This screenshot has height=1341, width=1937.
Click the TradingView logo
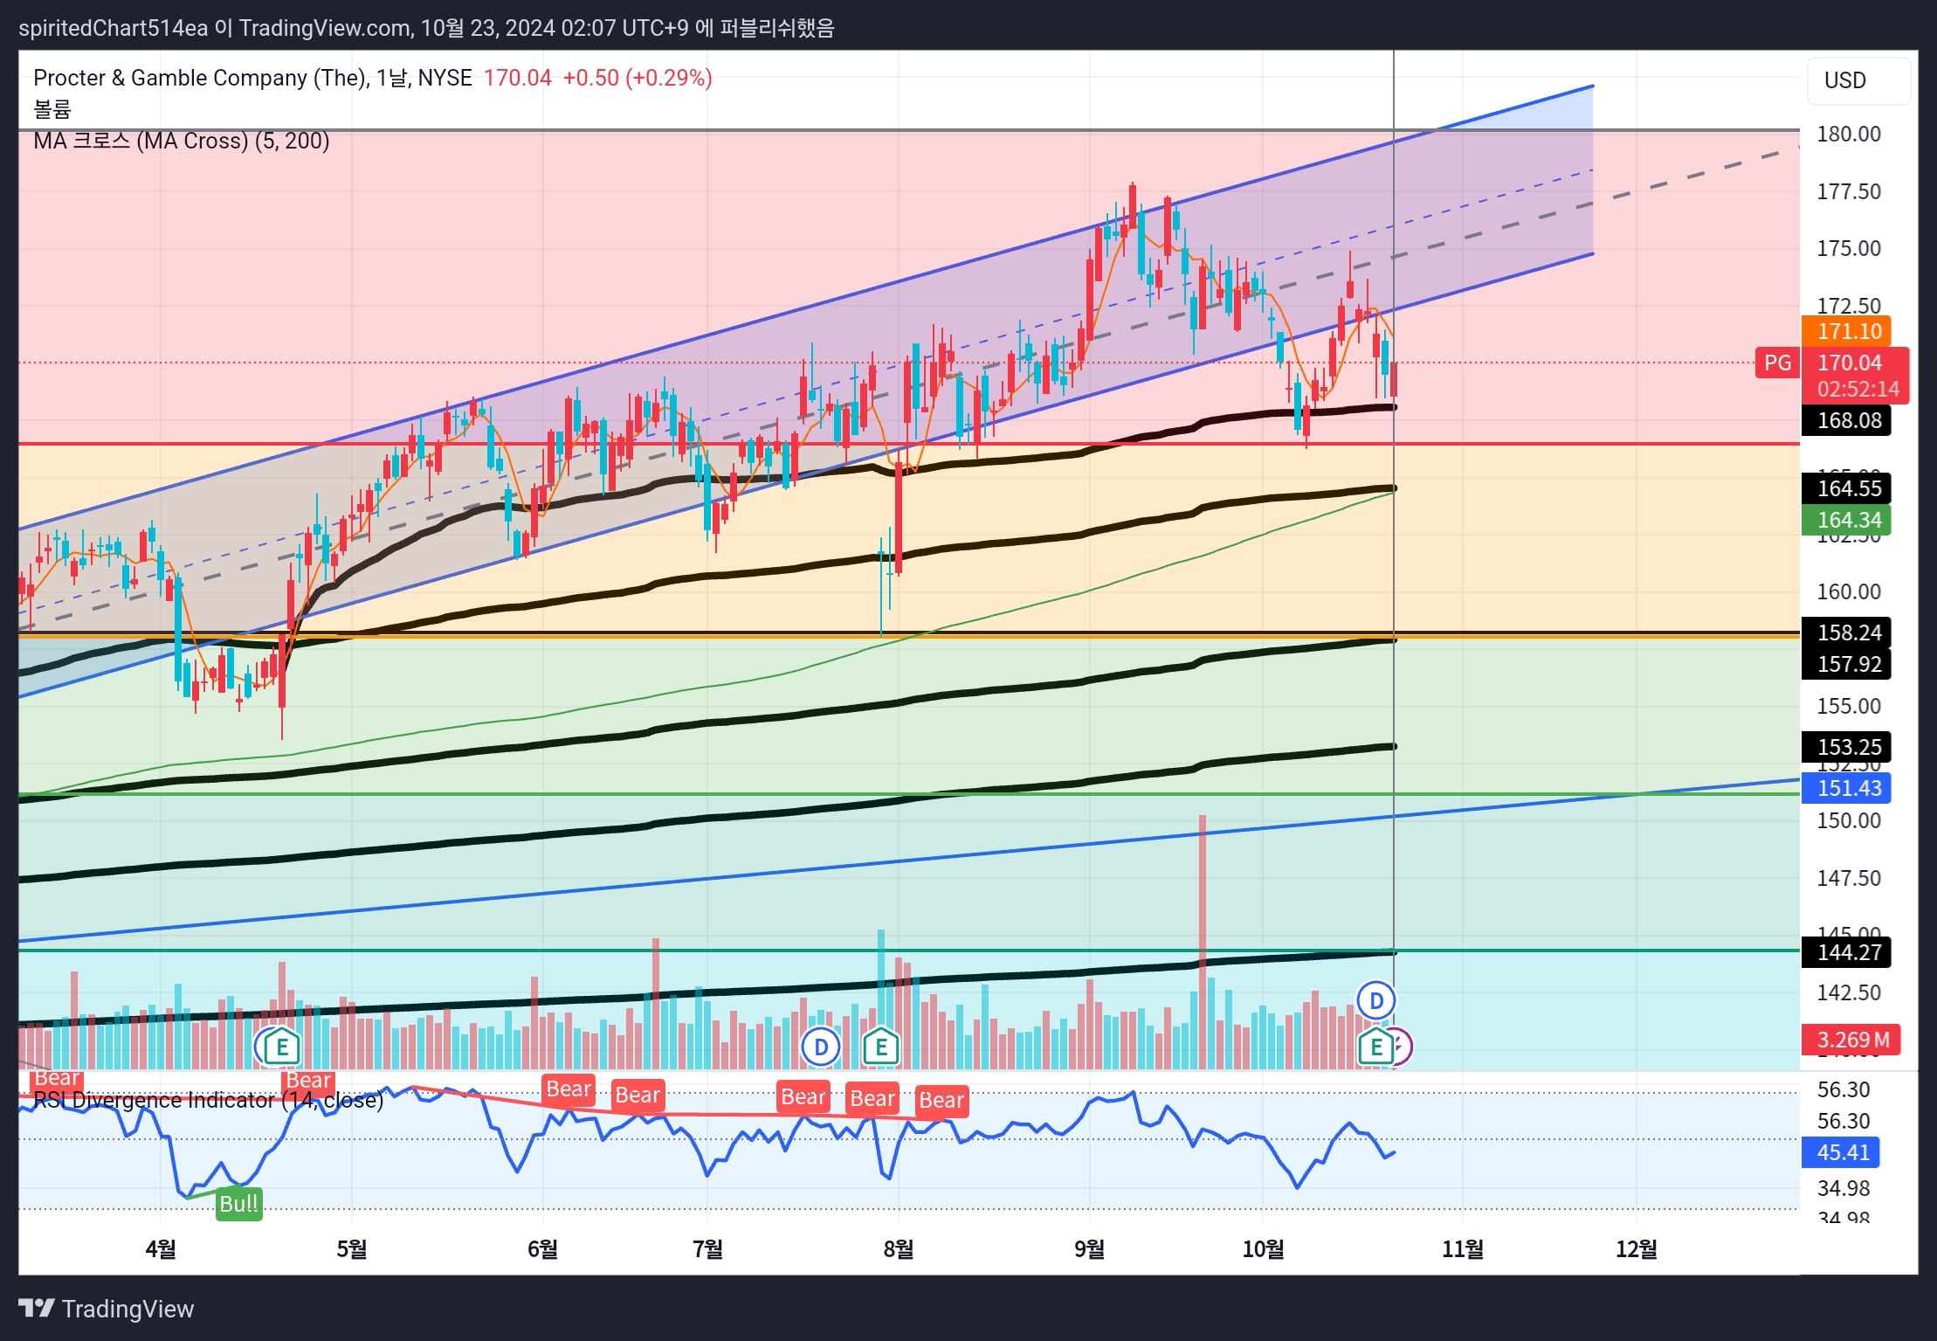click(107, 1308)
